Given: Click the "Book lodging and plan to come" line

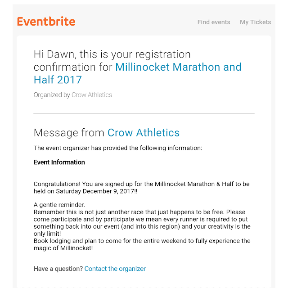Looking at the screenshot, I should pos(142,241).
